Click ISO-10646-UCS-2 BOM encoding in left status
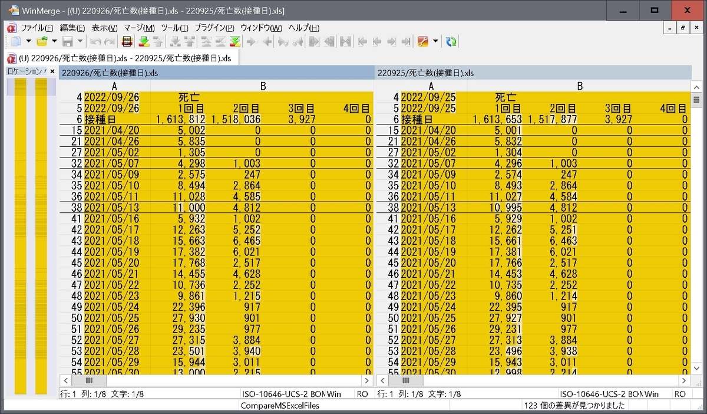The image size is (707, 414). (x=283, y=393)
